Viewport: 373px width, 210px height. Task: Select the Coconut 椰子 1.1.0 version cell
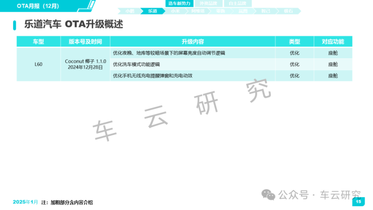coord(85,64)
